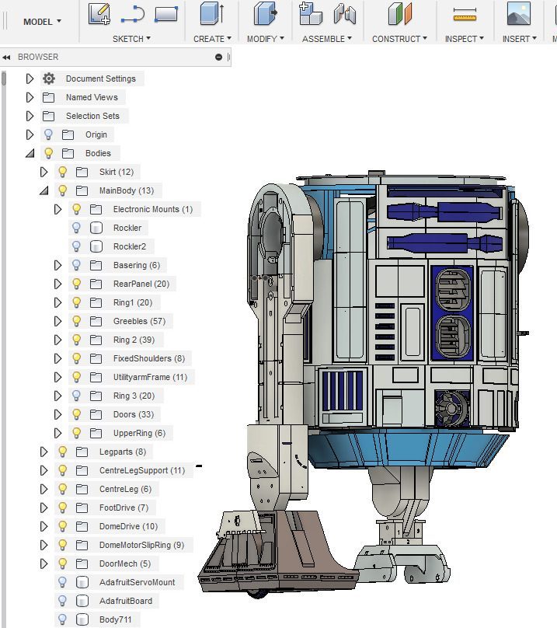The height and width of the screenshot is (628, 557).
Task: Click the Create Sketch icon
Action: 99,14
